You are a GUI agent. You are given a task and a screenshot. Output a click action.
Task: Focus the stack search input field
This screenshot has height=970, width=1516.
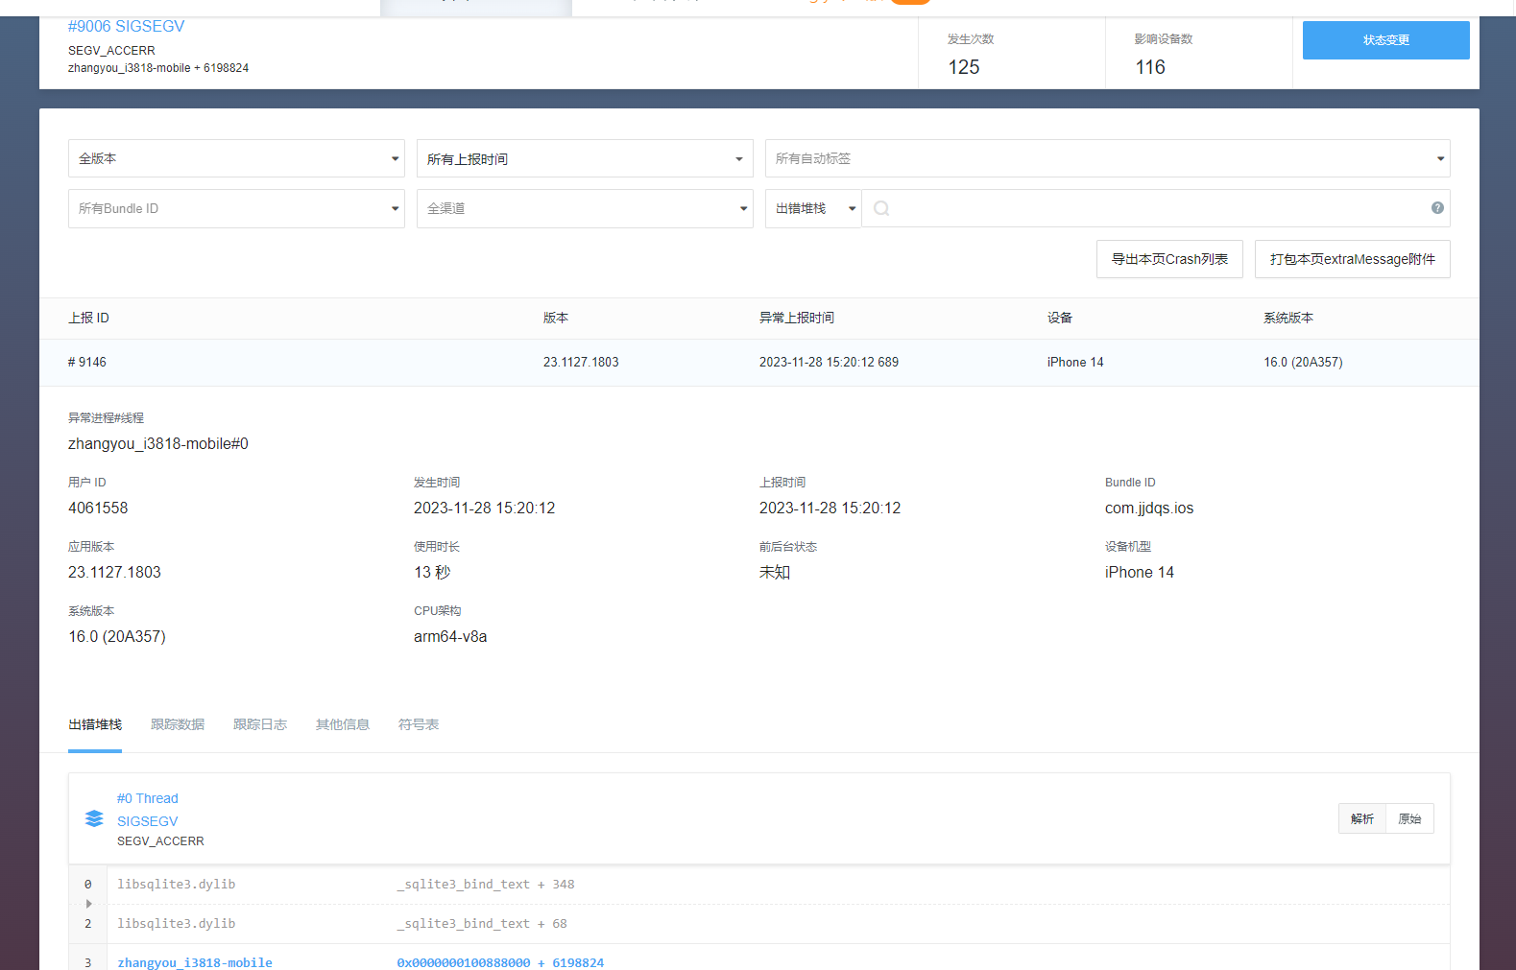coord(1156,208)
